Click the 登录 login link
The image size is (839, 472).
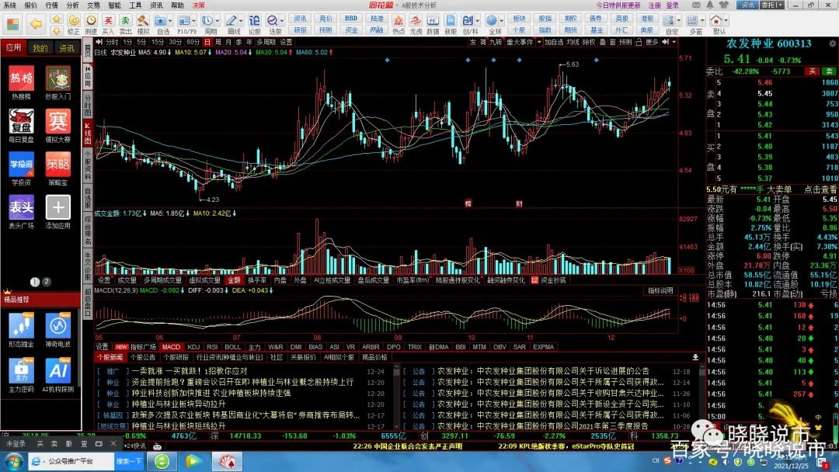point(673,5)
